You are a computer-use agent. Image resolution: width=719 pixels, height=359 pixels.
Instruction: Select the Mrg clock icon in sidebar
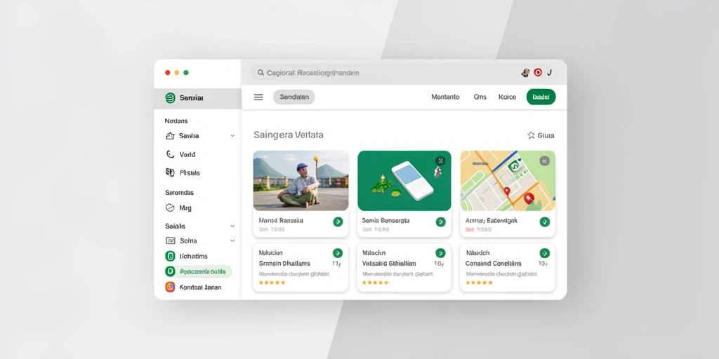(170, 208)
